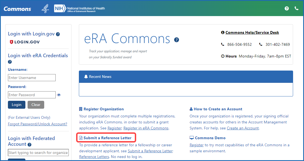This screenshot has height=161, width=304.
Task: Click Login with Login.gov heading
Action: pos(31,34)
